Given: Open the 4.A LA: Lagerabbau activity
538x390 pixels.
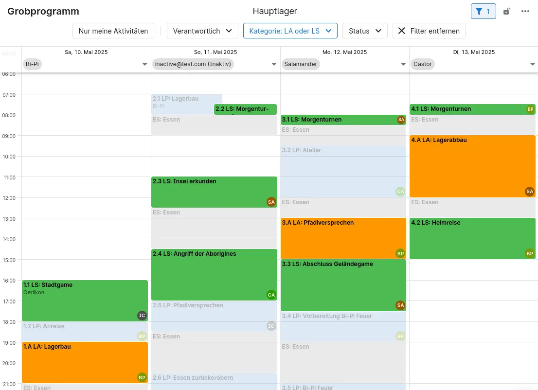Looking at the screenshot, I should pos(472,166).
